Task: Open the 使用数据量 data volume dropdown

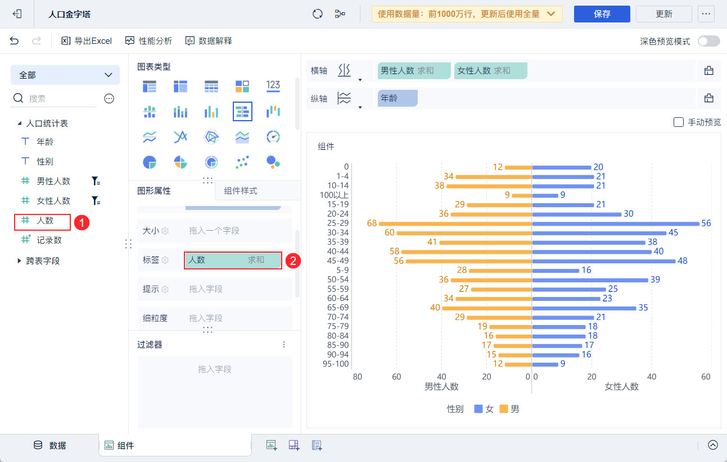Action: click(467, 14)
